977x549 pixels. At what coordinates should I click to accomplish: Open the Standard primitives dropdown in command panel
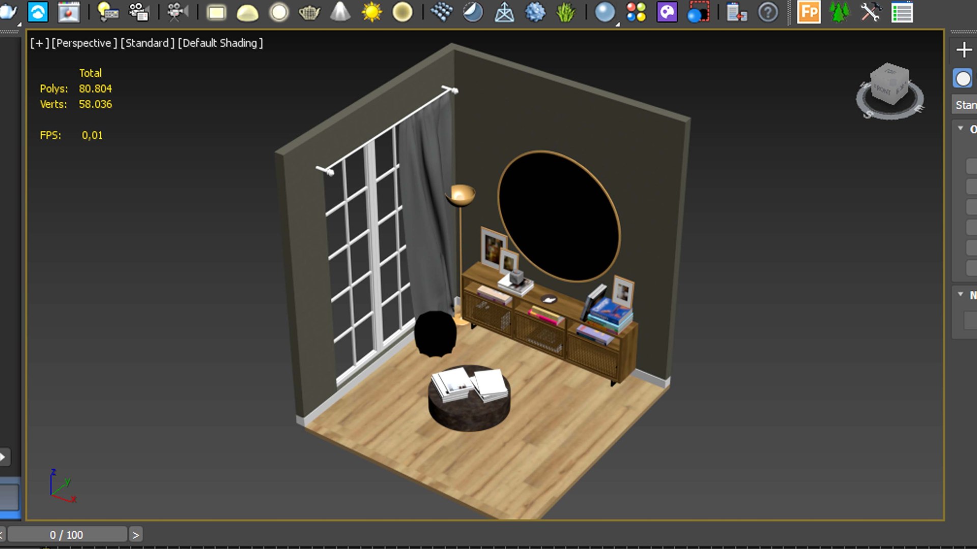point(965,105)
